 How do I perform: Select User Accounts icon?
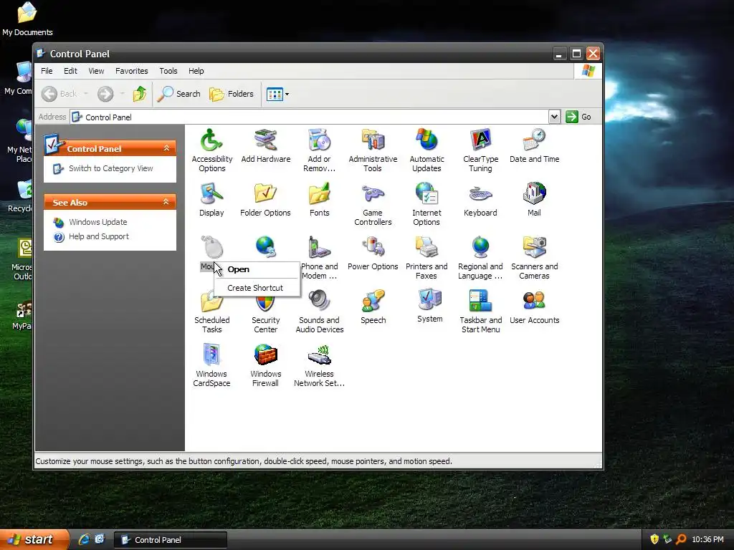point(534,307)
